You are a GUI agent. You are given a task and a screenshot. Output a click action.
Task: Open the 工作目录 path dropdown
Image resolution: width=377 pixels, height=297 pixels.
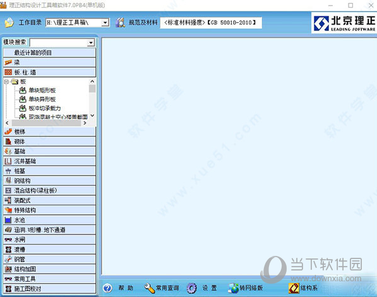[x=105, y=23]
